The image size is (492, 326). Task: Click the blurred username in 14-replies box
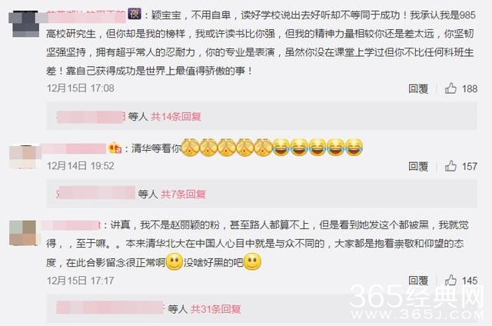coord(91,117)
